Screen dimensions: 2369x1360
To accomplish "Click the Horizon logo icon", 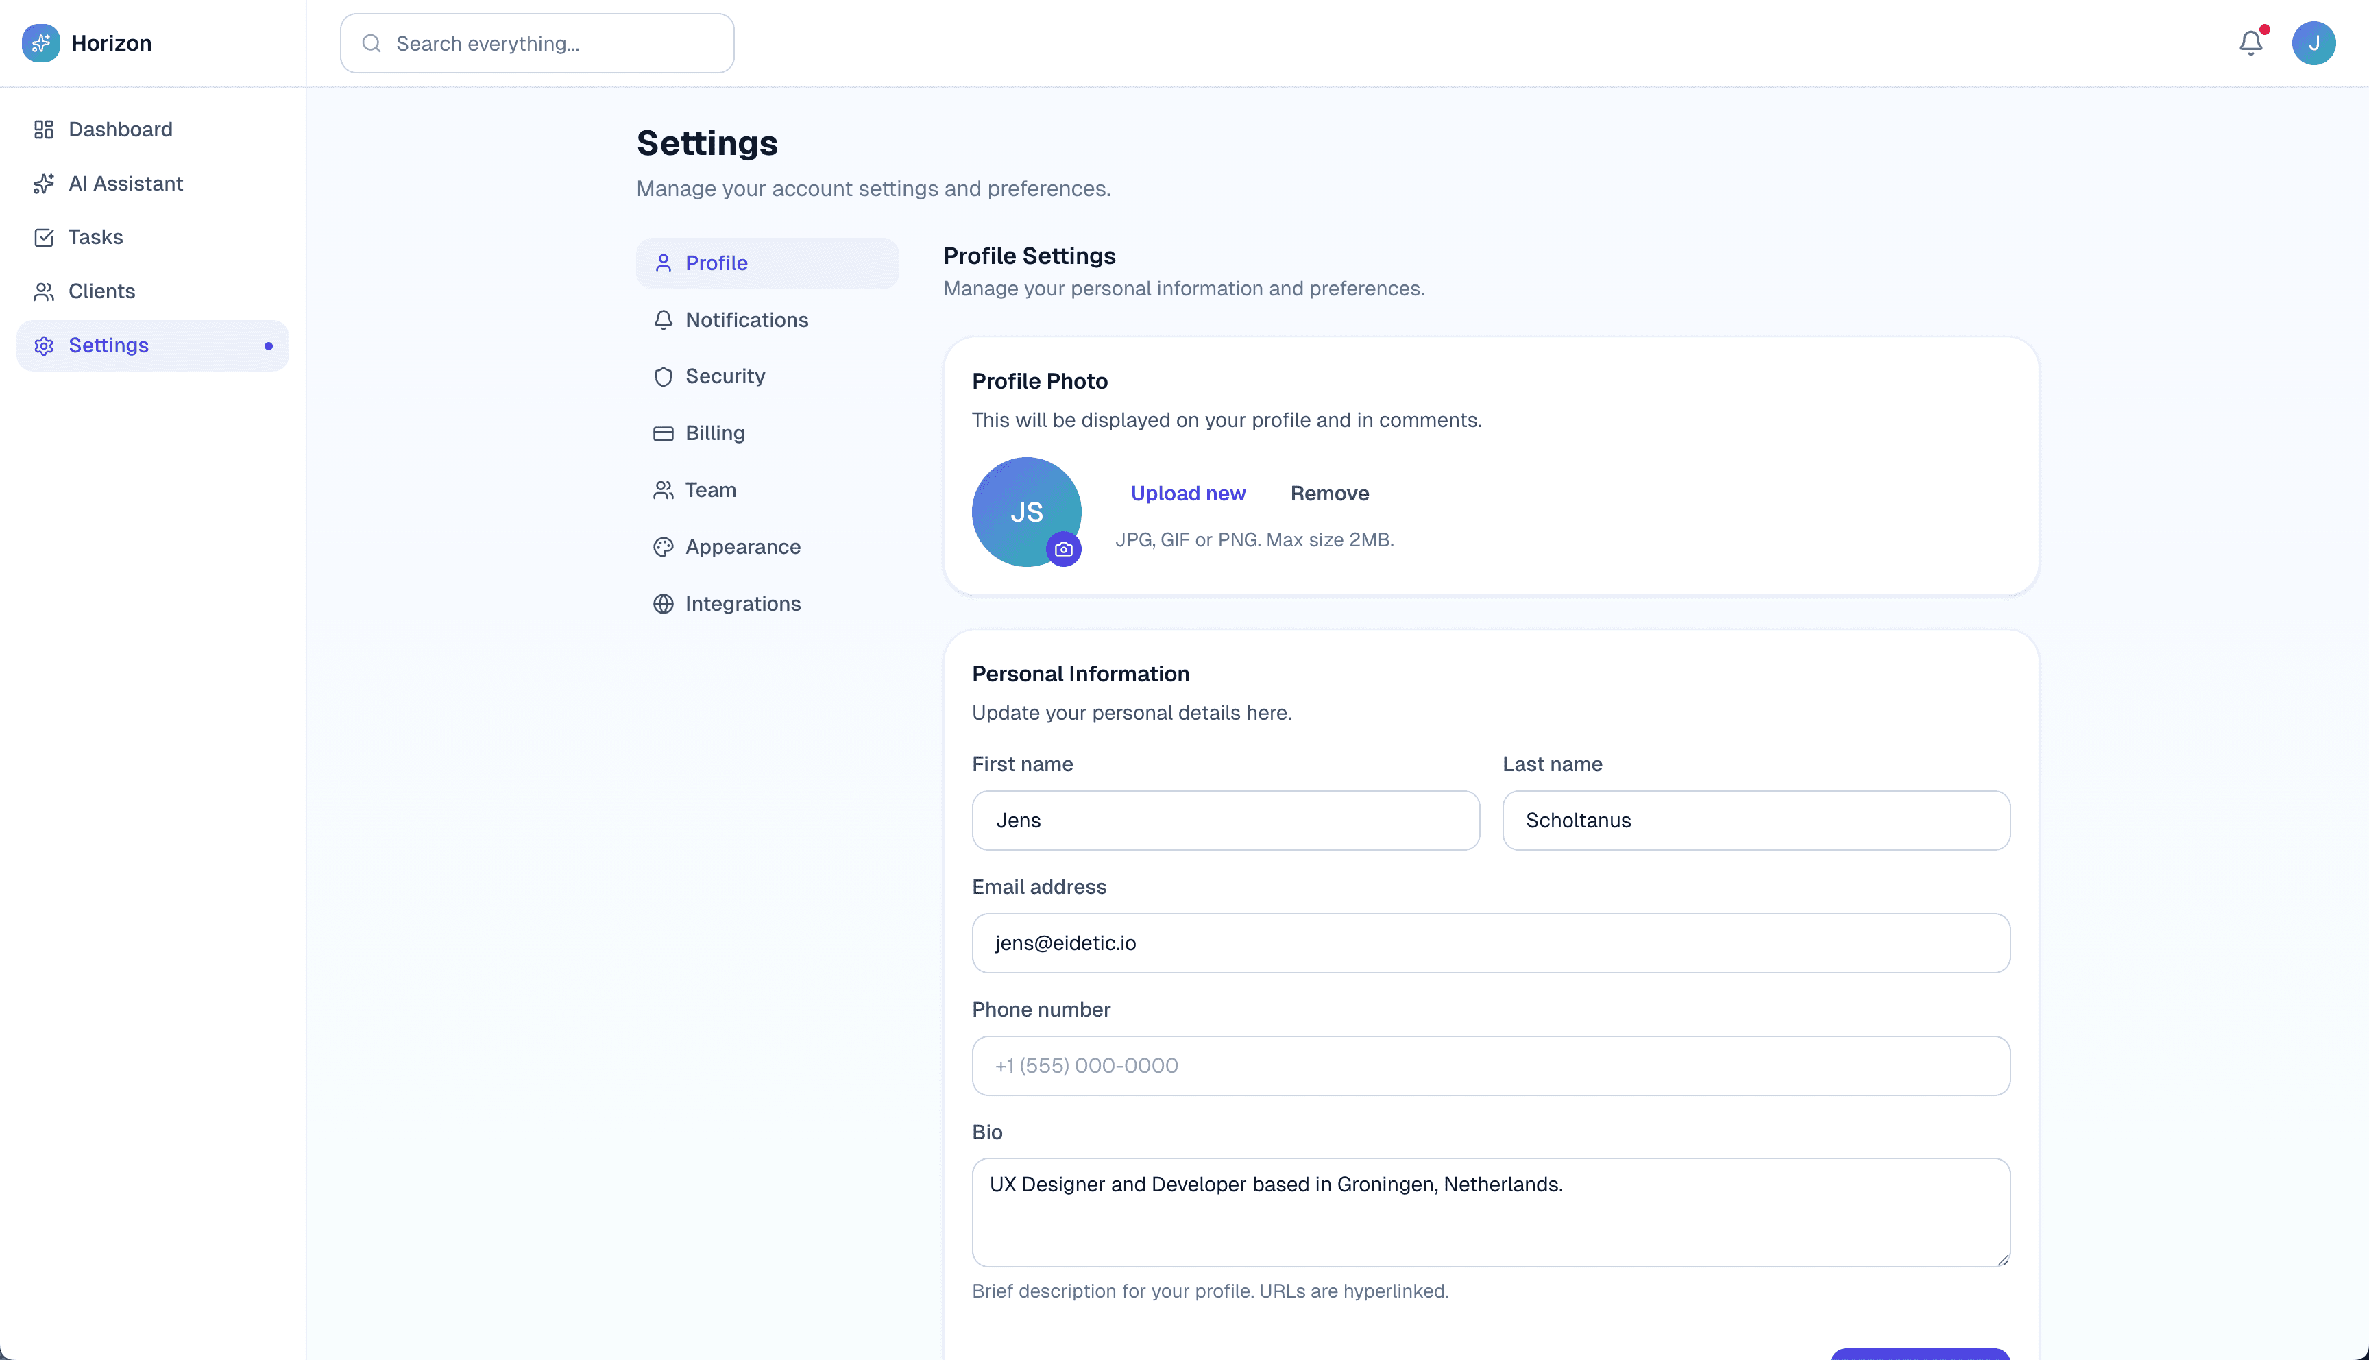I will pos(41,43).
